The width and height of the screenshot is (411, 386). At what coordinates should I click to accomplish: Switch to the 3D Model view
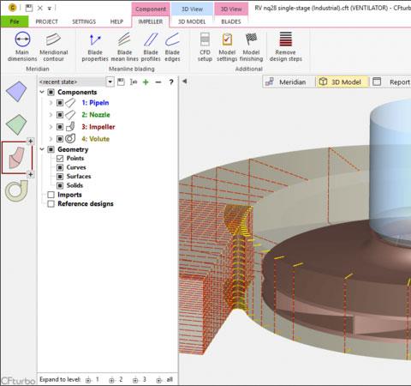click(342, 82)
